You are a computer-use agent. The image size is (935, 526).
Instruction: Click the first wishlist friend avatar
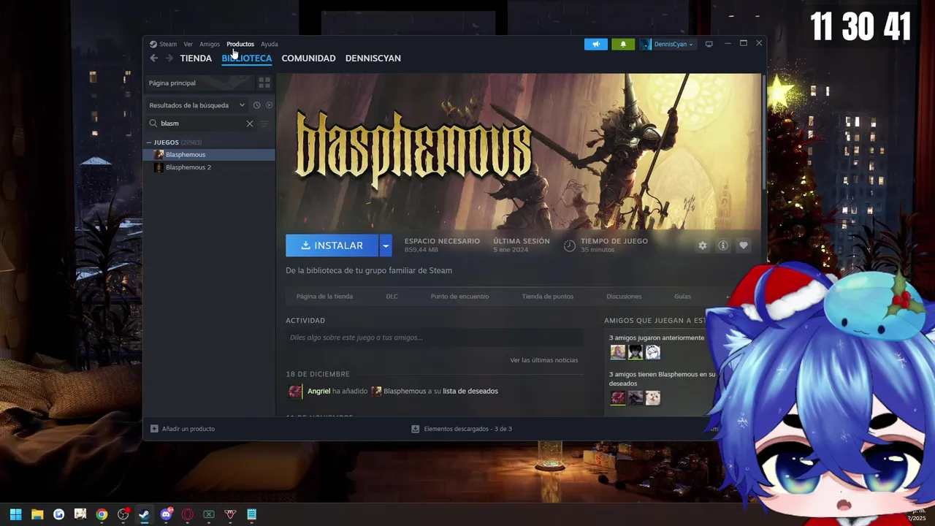[618, 397]
